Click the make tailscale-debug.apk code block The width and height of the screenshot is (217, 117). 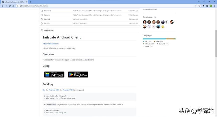tap(89, 97)
